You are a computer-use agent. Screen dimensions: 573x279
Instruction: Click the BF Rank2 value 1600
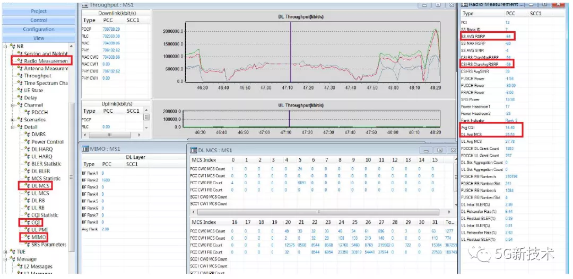[106, 180]
